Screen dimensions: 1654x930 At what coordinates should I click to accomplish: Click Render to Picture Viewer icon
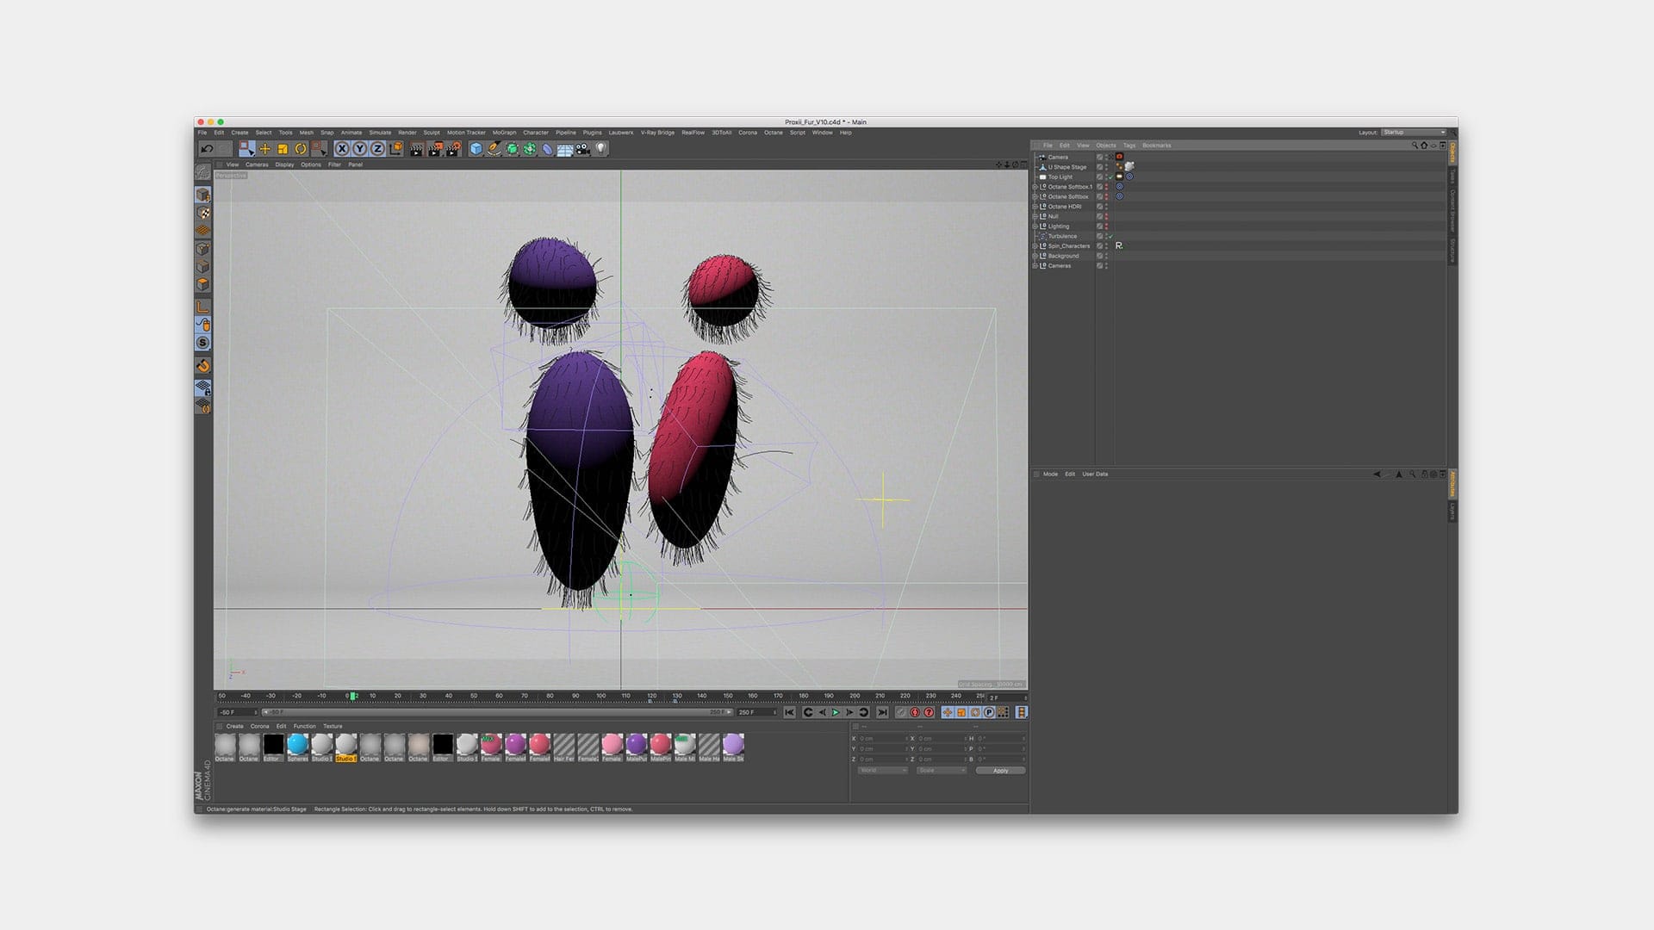tap(435, 149)
